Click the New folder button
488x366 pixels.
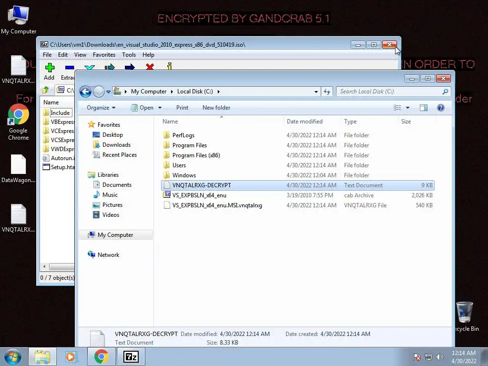[x=216, y=108]
